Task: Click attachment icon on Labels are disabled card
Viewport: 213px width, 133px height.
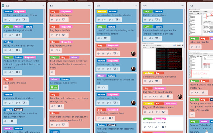Action: [196, 47]
